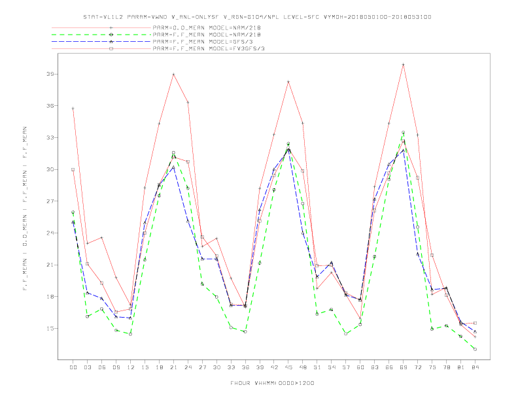Click x-axis forecast hour label 12
This screenshot has height=400, width=518.
(x=131, y=367)
